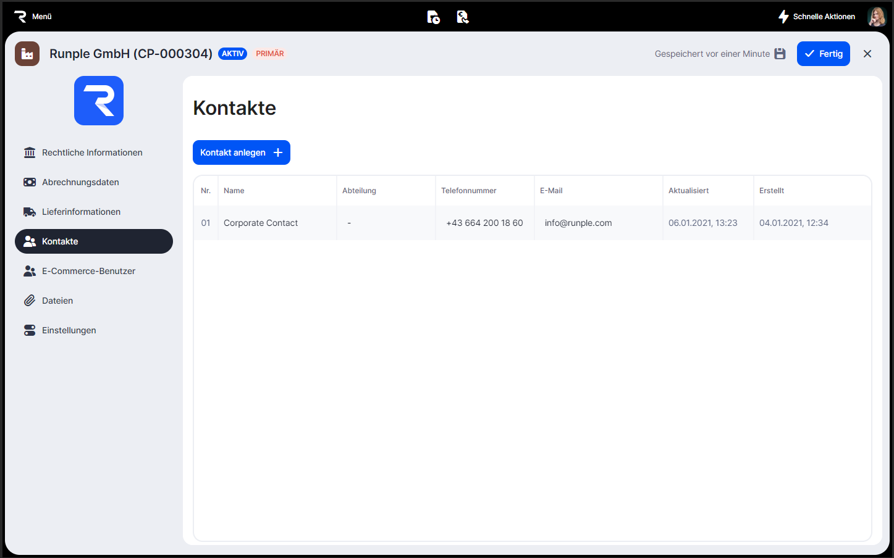This screenshot has width=894, height=558.
Task: Go to Abrechnungsdaten section
Action: pos(80,182)
